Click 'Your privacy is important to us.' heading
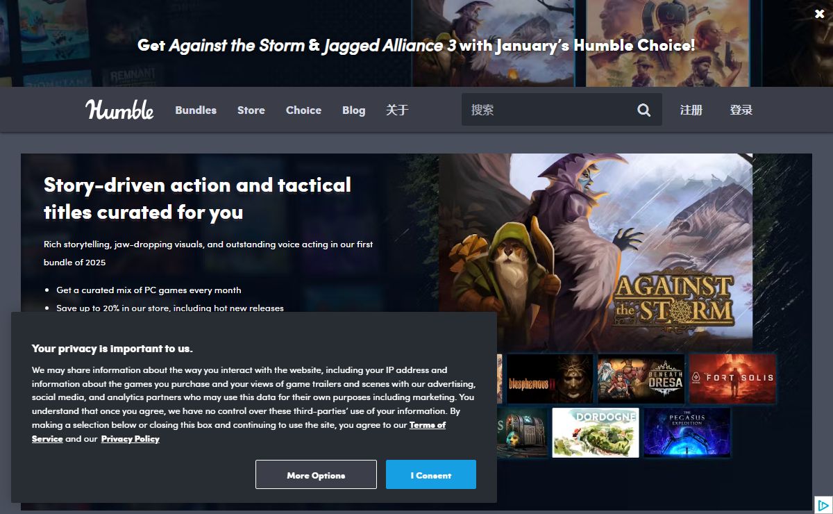 click(112, 349)
